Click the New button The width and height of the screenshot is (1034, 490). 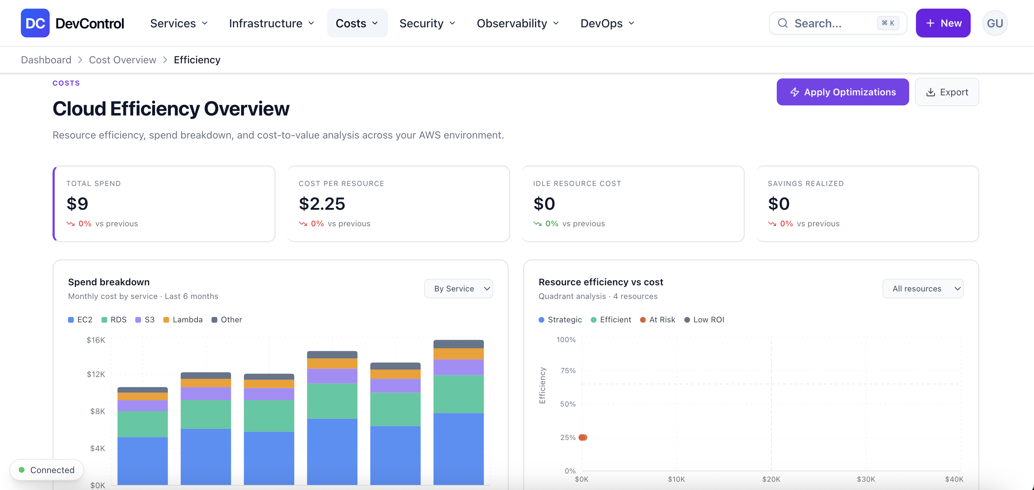click(x=943, y=23)
